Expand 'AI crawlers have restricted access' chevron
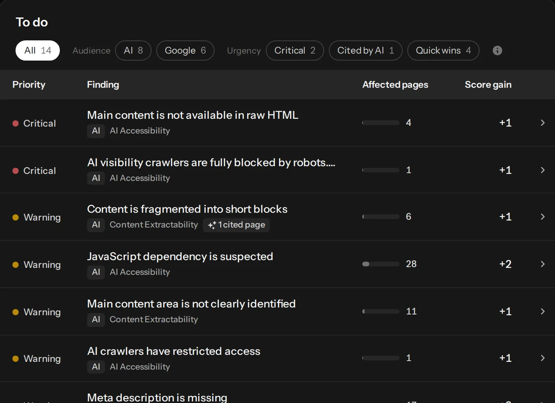This screenshot has height=403, width=555. click(x=543, y=358)
